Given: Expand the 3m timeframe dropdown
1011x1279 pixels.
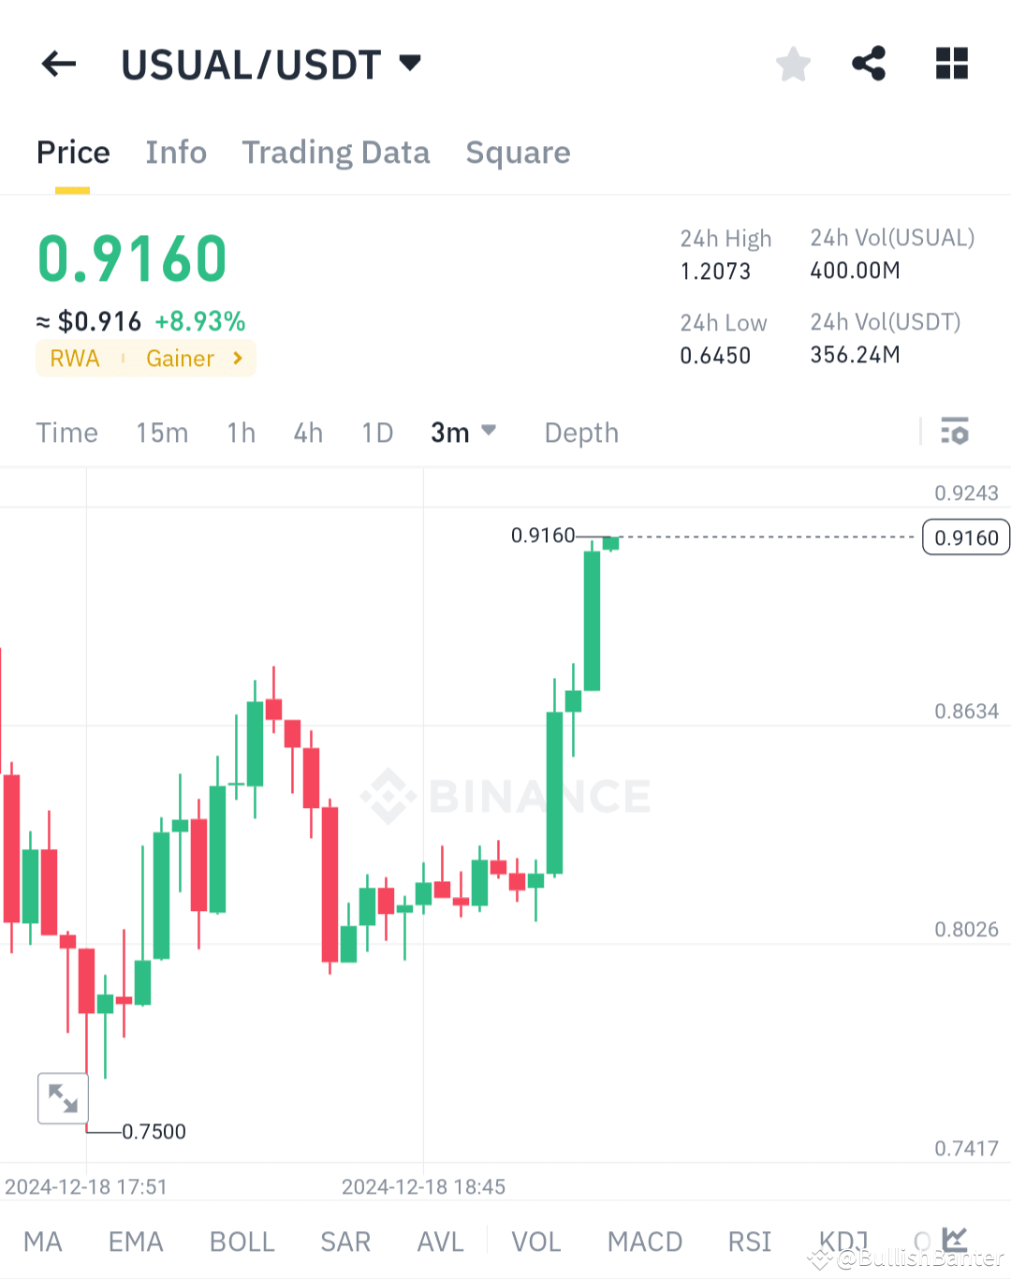Looking at the screenshot, I should (463, 433).
